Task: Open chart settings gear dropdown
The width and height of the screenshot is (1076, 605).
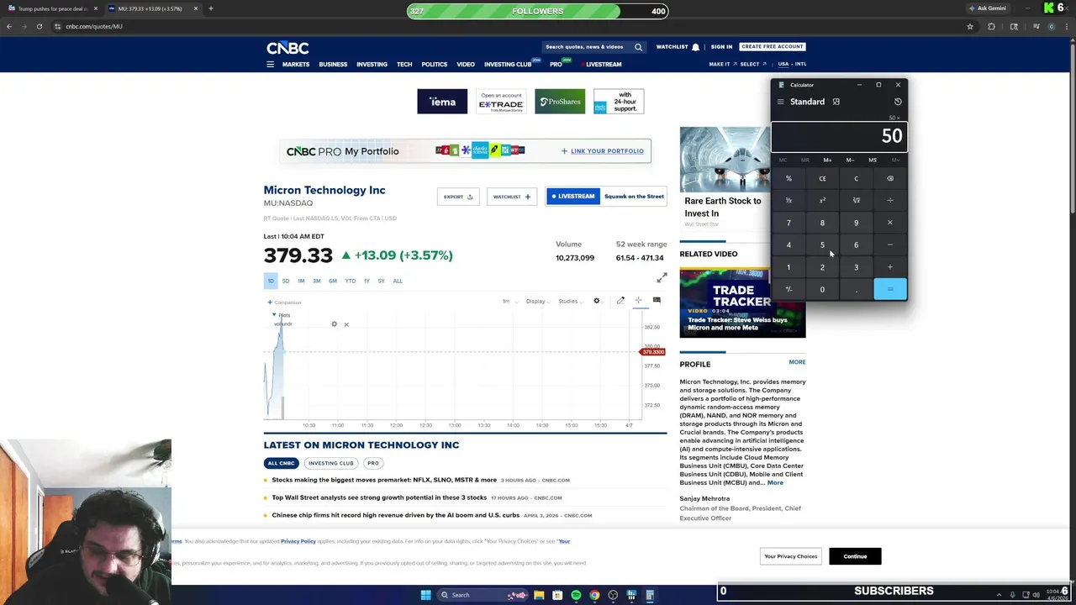Action: point(597,301)
